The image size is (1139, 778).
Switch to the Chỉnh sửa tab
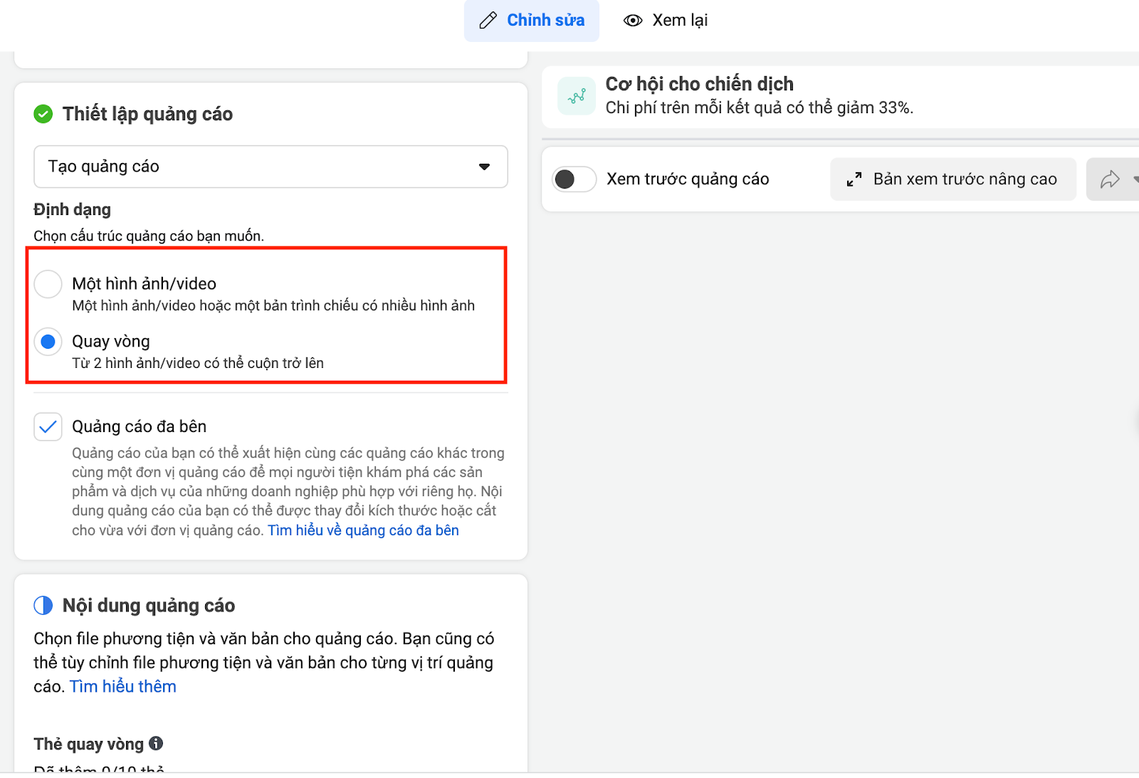[x=531, y=21]
